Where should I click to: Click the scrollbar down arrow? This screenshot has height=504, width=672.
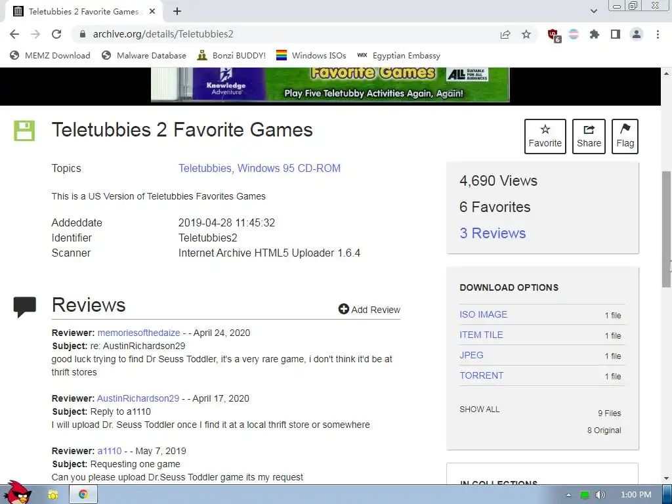click(666, 478)
